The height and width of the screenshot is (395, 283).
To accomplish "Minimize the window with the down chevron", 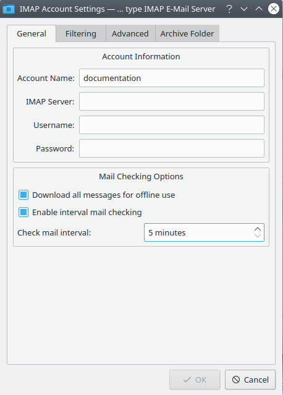I will click(x=244, y=9).
